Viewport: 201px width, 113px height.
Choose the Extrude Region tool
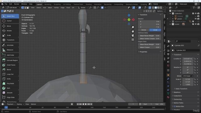pos(10,60)
